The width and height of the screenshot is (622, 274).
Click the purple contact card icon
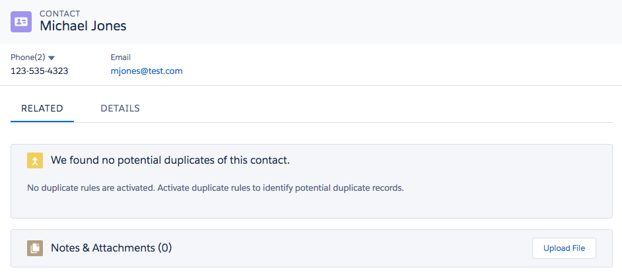pyautogui.click(x=21, y=22)
